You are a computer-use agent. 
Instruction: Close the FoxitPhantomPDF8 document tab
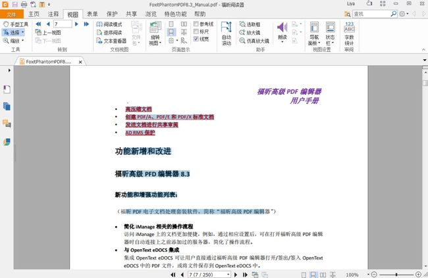pyautogui.click(x=80, y=62)
